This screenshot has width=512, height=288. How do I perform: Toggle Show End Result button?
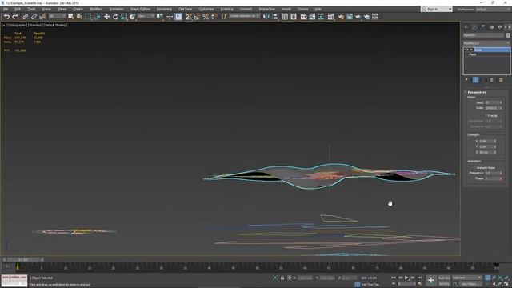[x=476, y=80]
